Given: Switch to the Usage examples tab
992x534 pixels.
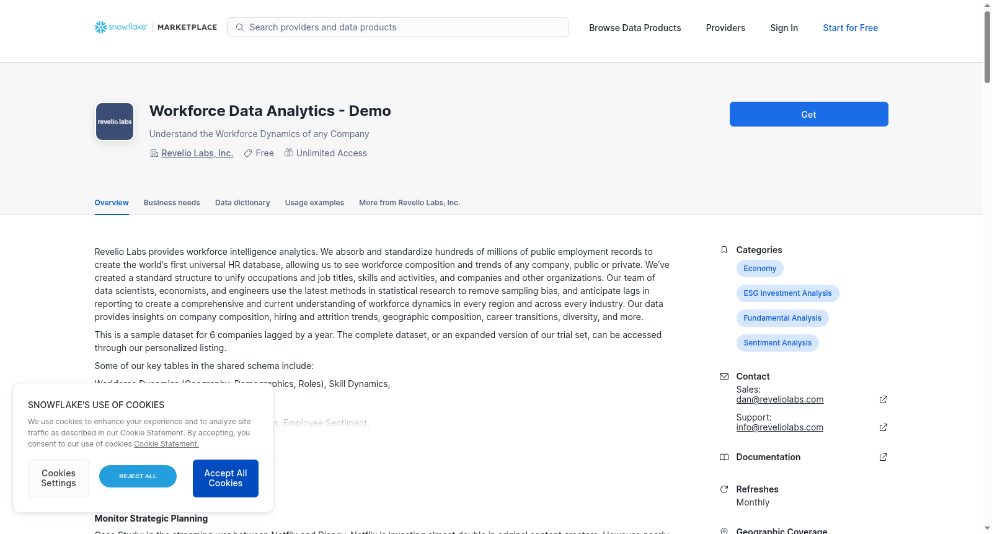Looking at the screenshot, I should click(x=314, y=203).
